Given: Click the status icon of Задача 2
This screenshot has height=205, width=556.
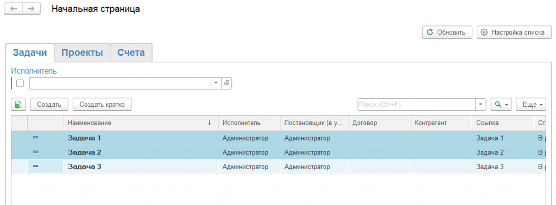Looking at the screenshot, I should [x=35, y=152].
